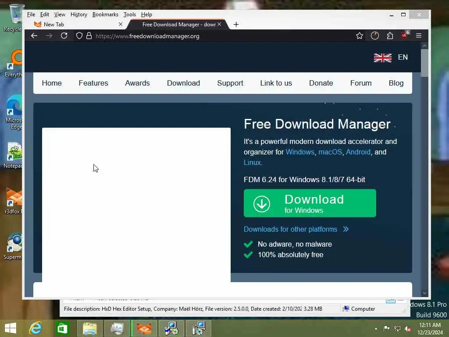Open the Recycle Bin desktop icon

click(13, 18)
